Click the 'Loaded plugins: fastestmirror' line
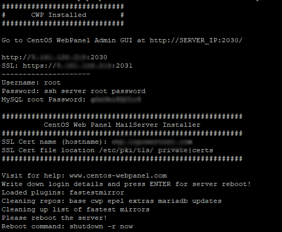The image size is (282, 232). click(x=63, y=193)
